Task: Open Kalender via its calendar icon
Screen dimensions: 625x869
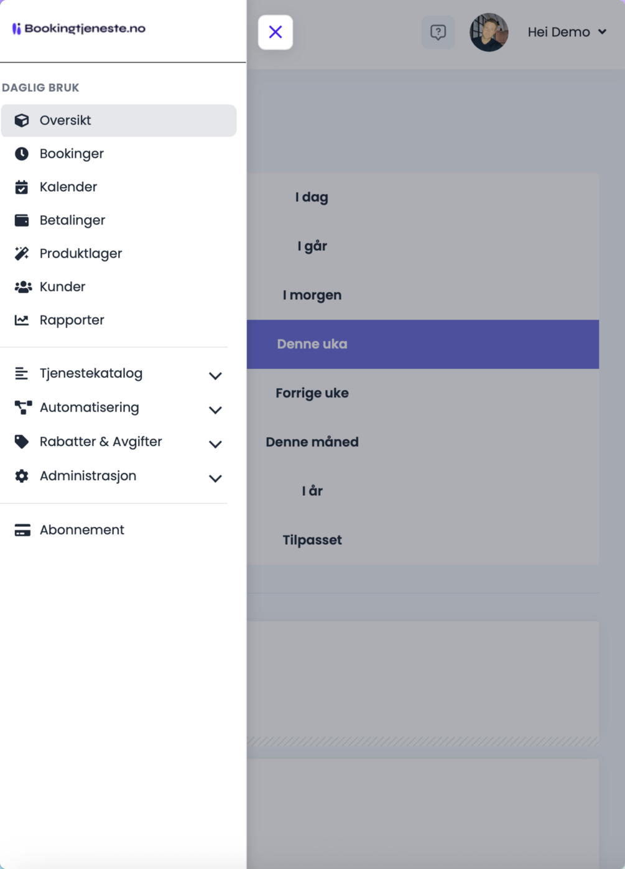Action: [22, 187]
